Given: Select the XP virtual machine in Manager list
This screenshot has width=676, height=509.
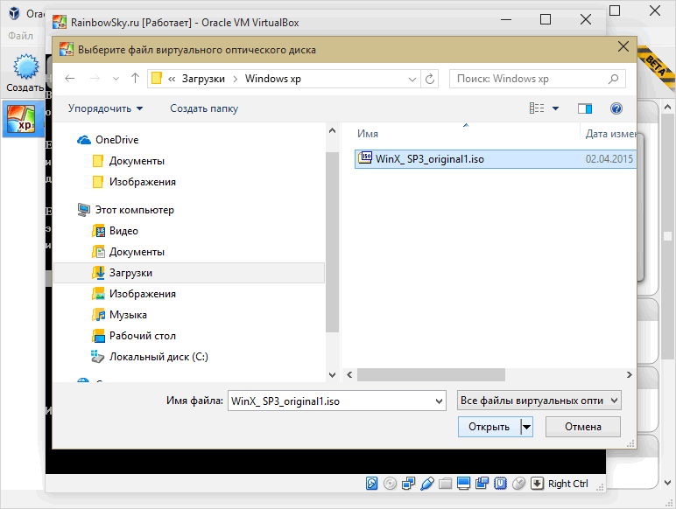Looking at the screenshot, I should click(x=24, y=118).
